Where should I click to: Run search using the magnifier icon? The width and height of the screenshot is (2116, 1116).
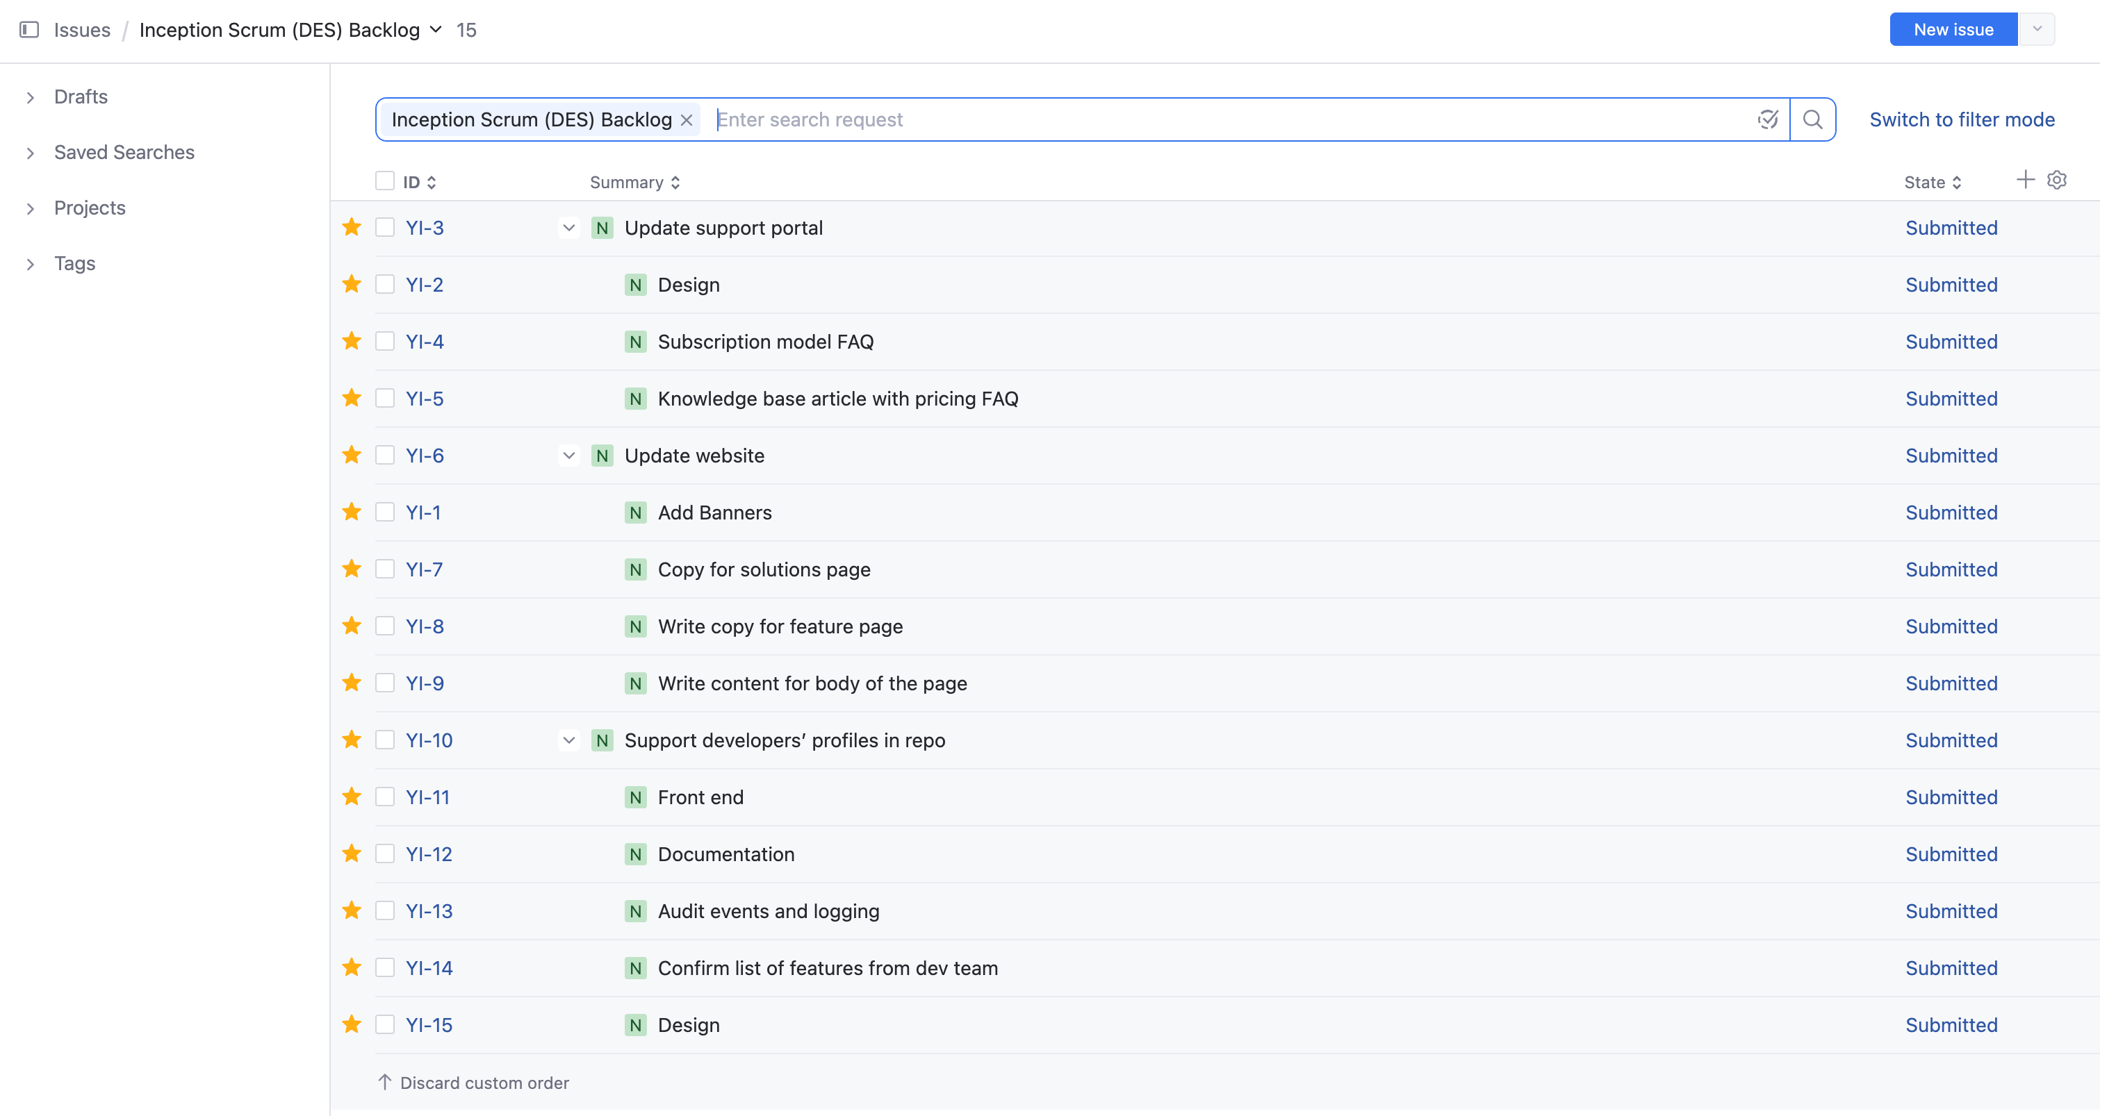(1814, 119)
